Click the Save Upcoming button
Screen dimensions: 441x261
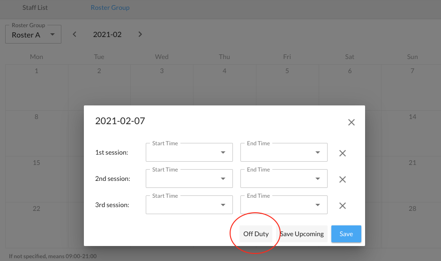point(302,234)
